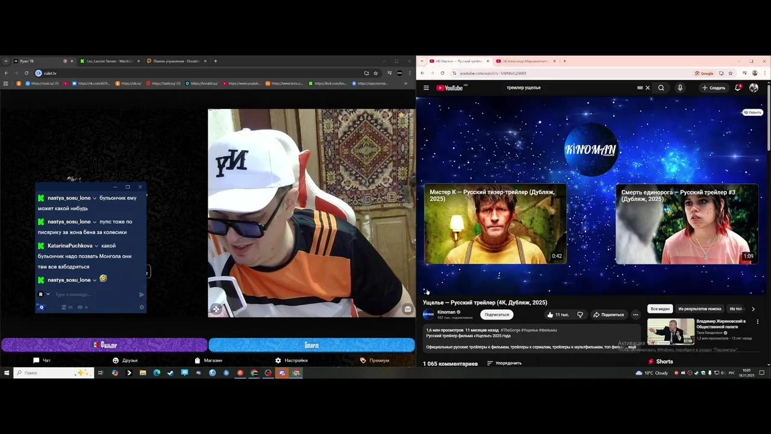Open on-screen keyboard in YouTube search

tap(640, 88)
